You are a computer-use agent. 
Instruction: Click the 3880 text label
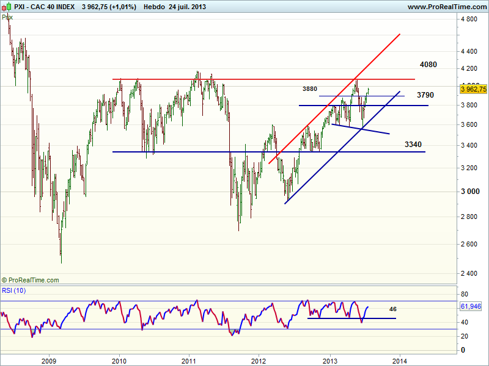point(310,88)
